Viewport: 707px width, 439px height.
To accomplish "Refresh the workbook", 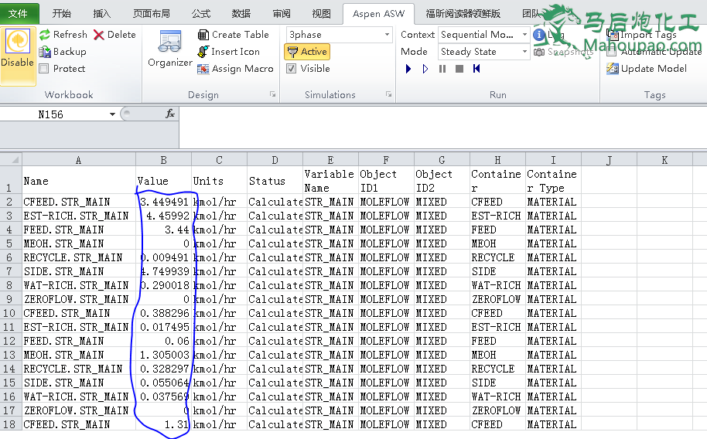I will (x=63, y=35).
